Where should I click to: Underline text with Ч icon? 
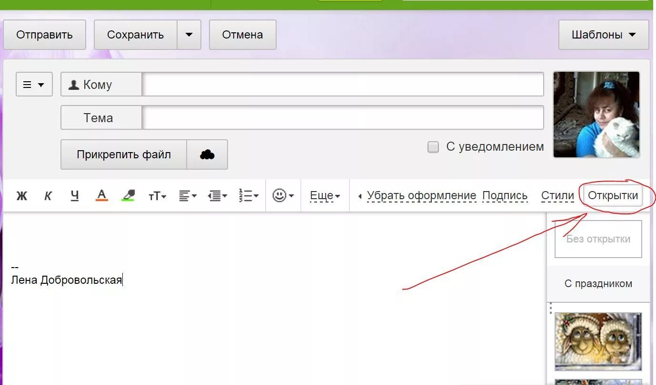click(x=74, y=196)
